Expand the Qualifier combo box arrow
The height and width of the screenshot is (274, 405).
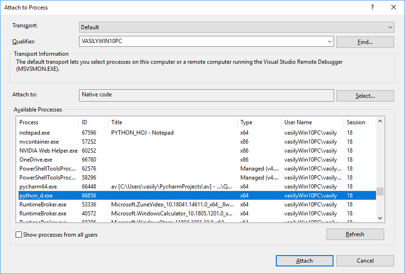(330, 42)
